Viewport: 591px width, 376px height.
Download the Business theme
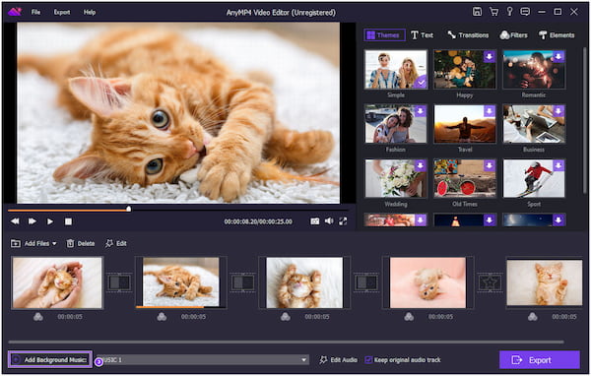tap(558, 111)
